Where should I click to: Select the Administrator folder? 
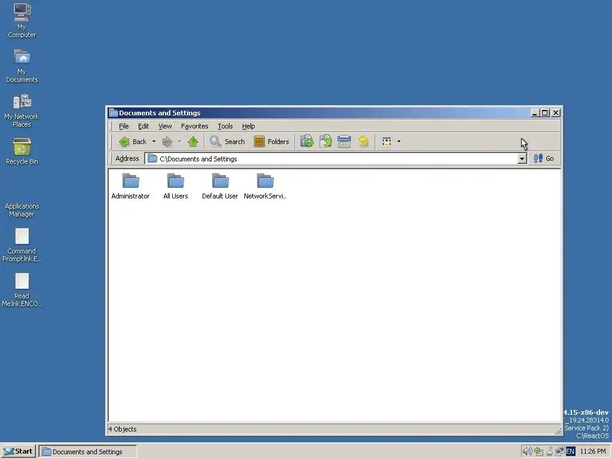click(x=130, y=186)
